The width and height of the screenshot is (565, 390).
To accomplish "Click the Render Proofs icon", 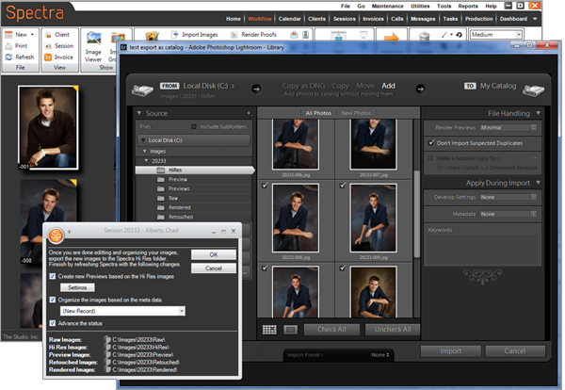I will [234, 35].
